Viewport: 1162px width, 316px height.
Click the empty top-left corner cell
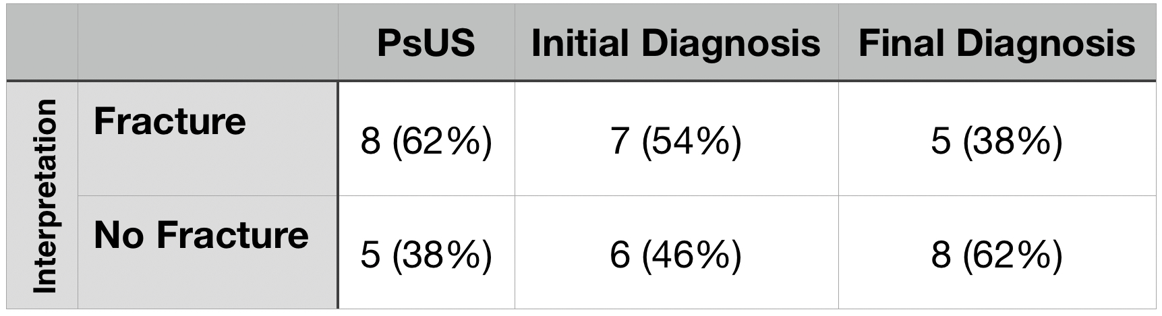(42, 42)
